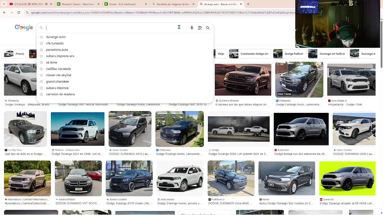Open the Rutamotor black-background Durango image
This screenshot has height=215, width=383.
(x=301, y=129)
